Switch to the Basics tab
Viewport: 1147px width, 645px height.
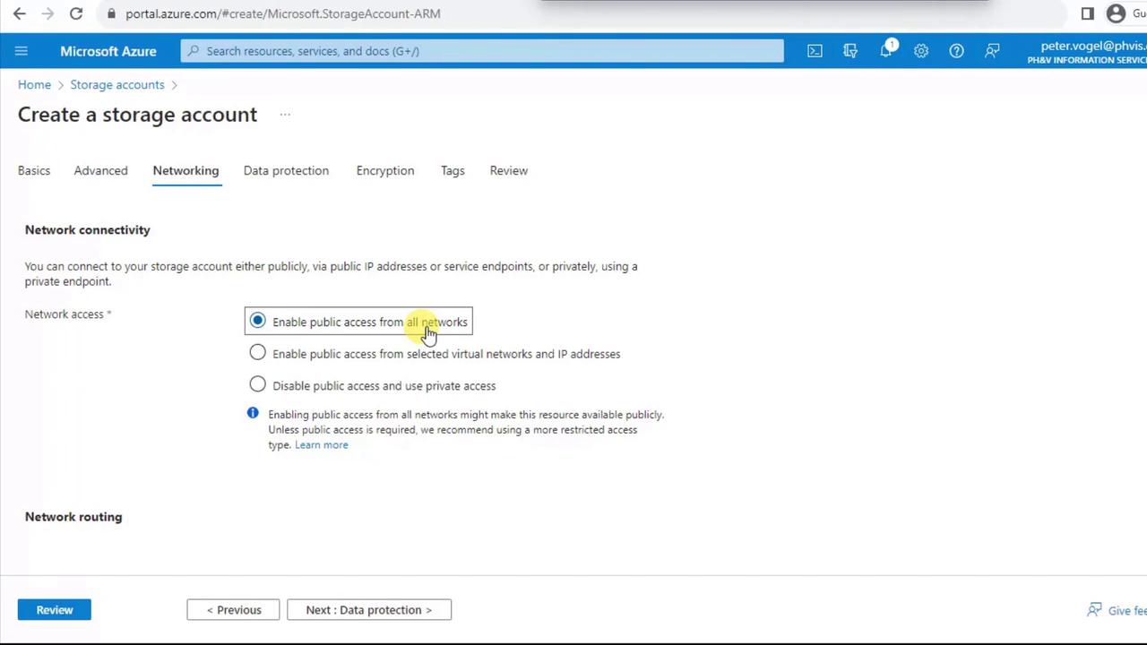click(34, 170)
